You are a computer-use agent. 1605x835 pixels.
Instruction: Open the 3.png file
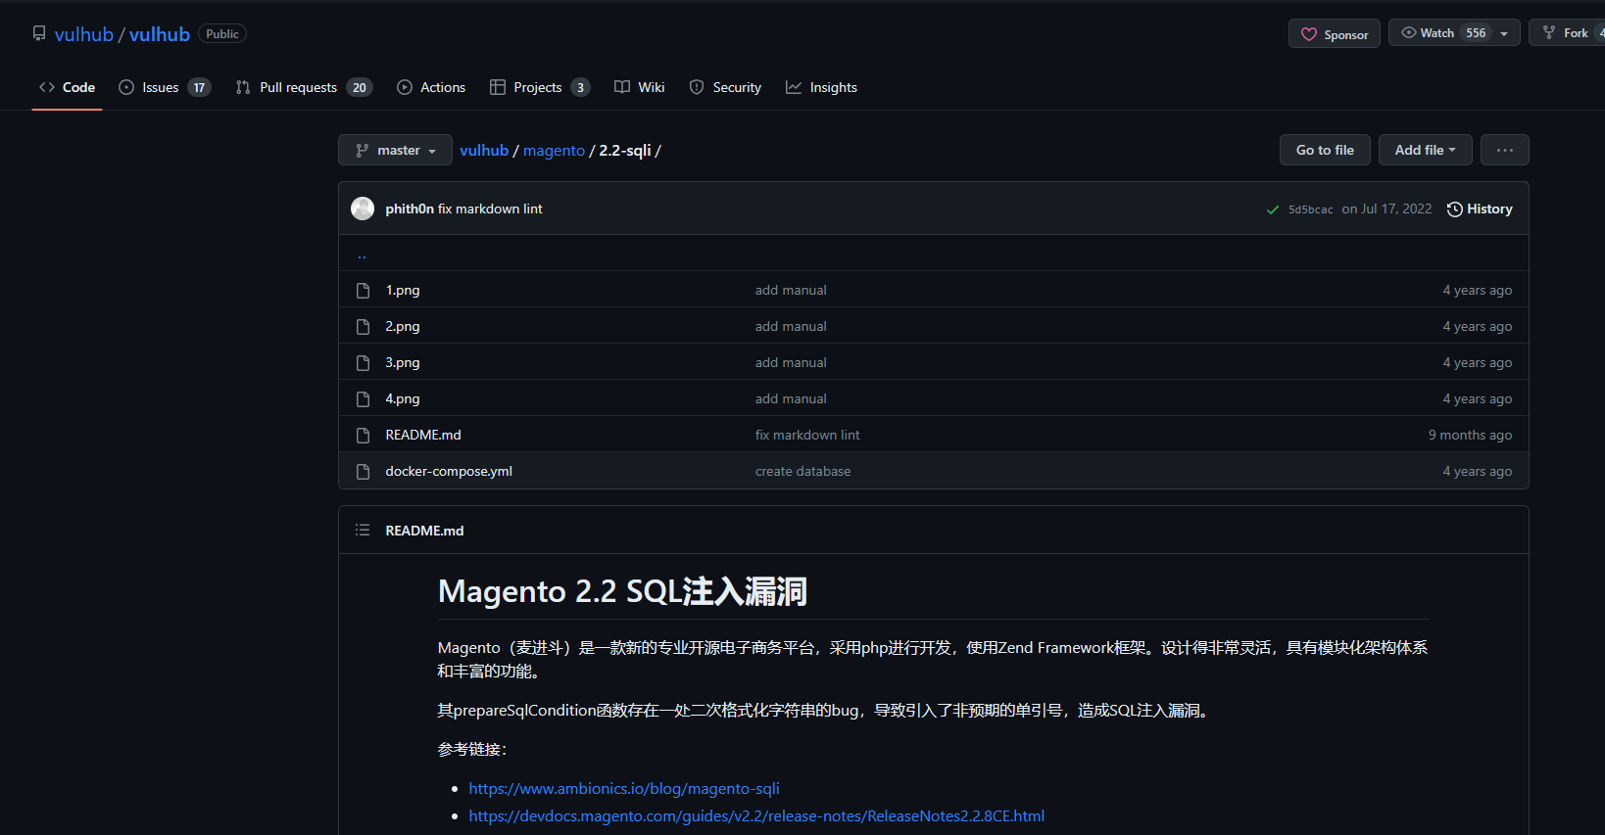[x=403, y=363]
